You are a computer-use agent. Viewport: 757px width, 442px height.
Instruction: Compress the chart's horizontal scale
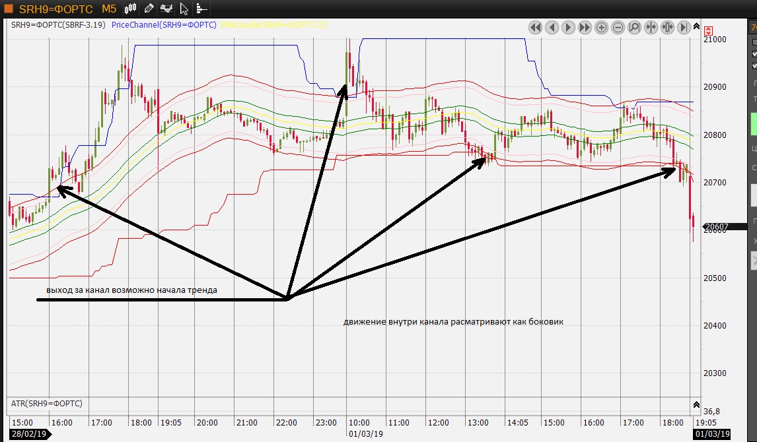coord(651,27)
